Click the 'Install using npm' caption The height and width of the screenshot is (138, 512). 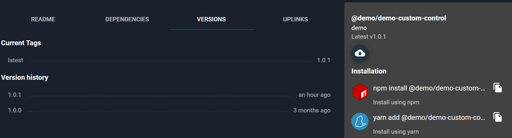coord(396,102)
